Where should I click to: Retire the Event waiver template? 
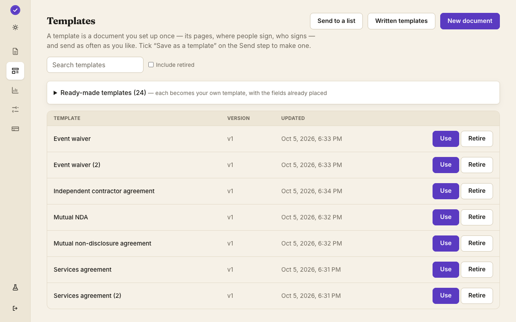tap(477, 139)
